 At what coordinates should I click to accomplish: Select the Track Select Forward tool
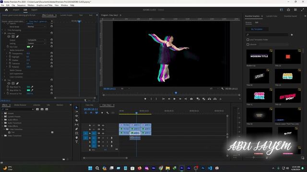coord(77,112)
